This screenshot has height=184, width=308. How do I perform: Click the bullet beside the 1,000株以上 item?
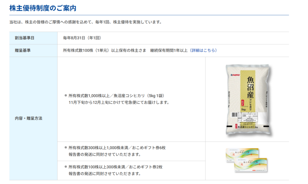65,95
